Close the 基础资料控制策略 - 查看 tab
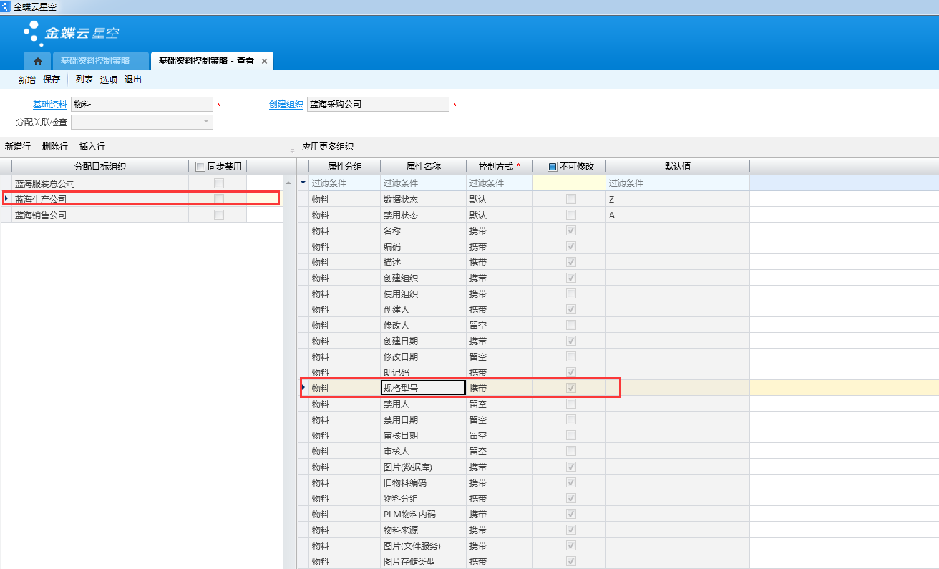939x569 pixels. coord(264,62)
